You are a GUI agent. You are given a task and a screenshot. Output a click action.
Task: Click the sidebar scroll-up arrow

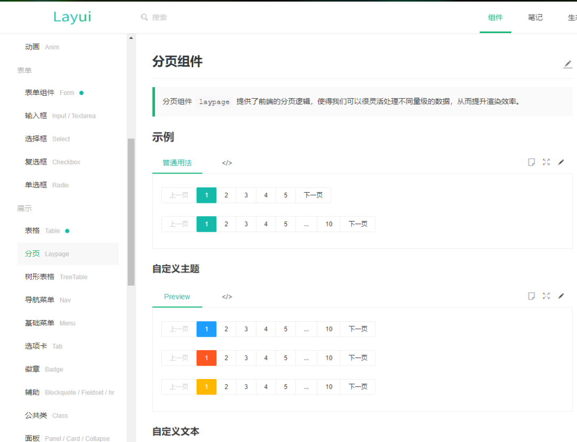131,38
